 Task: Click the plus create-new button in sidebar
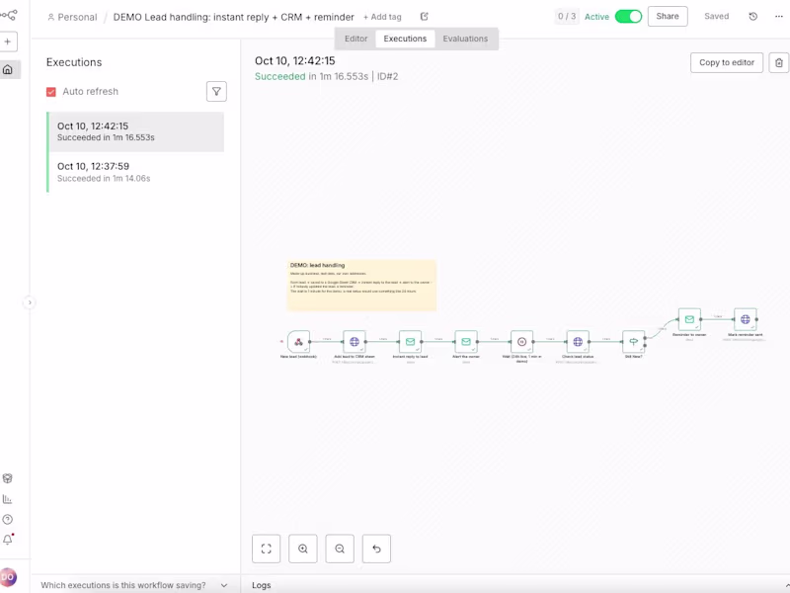tap(8, 42)
